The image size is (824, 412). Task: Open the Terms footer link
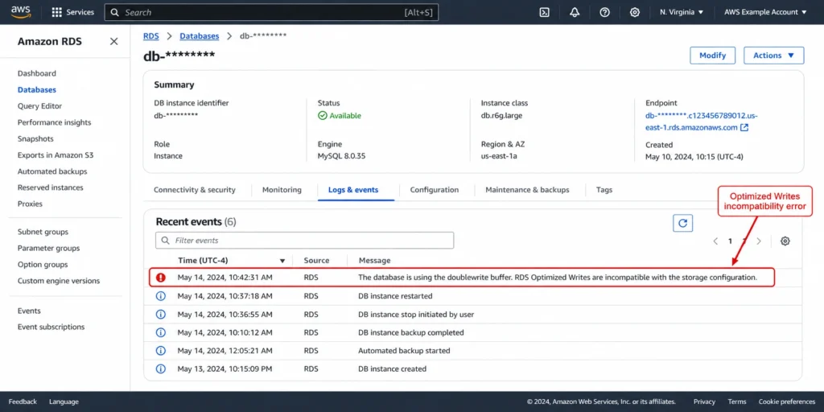coord(737,402)
